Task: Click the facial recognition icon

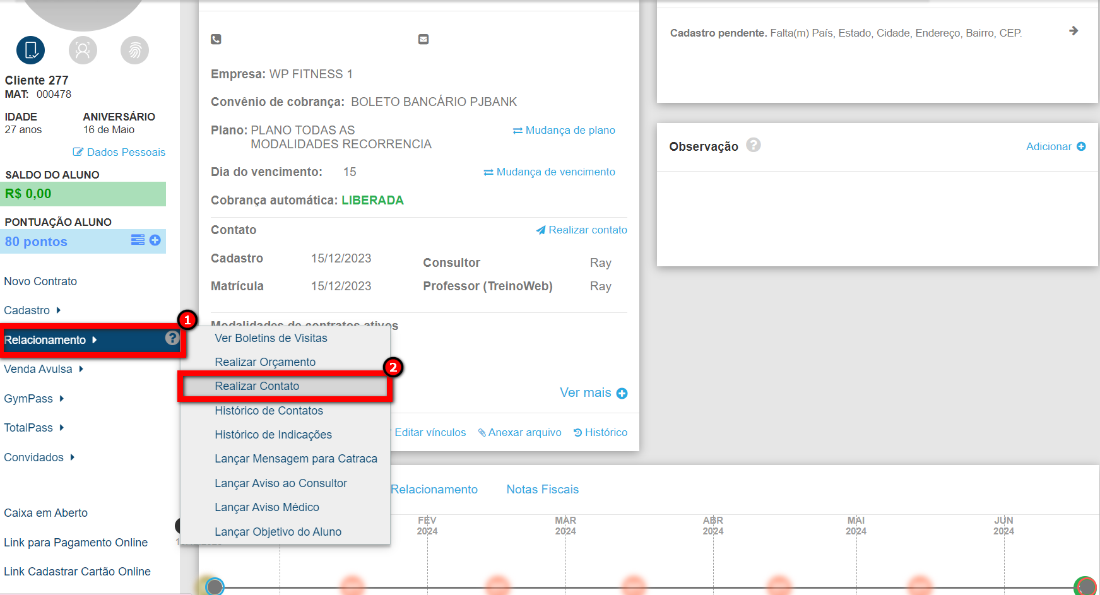Action: (x=83, y=50)
